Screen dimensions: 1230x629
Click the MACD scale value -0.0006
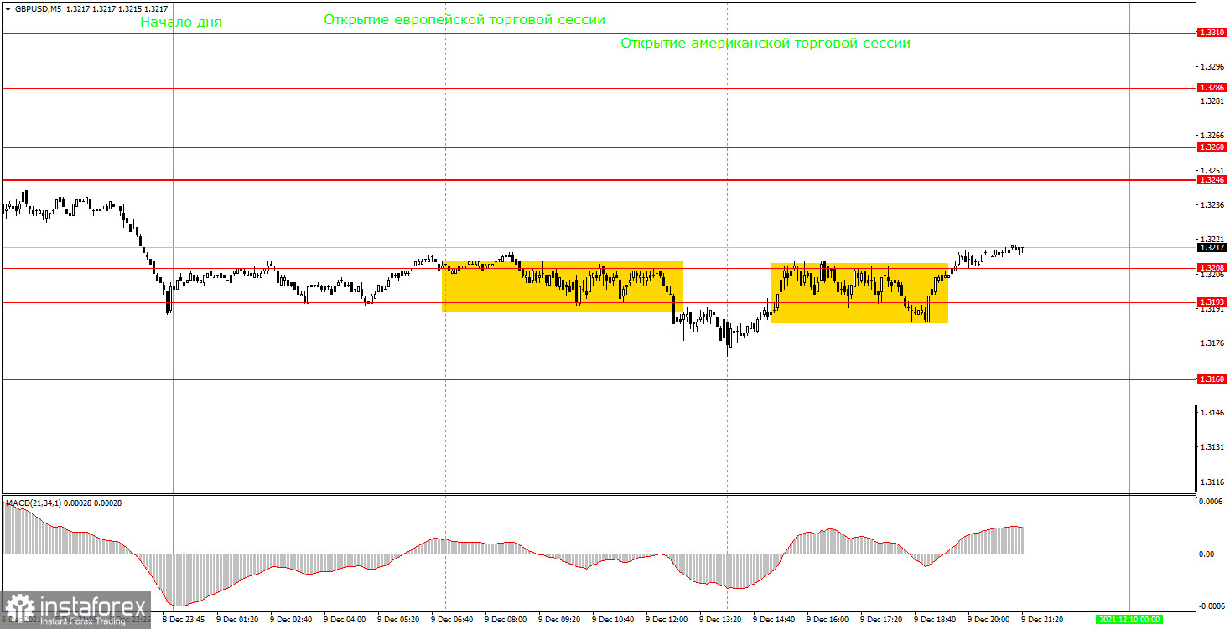1212,606
